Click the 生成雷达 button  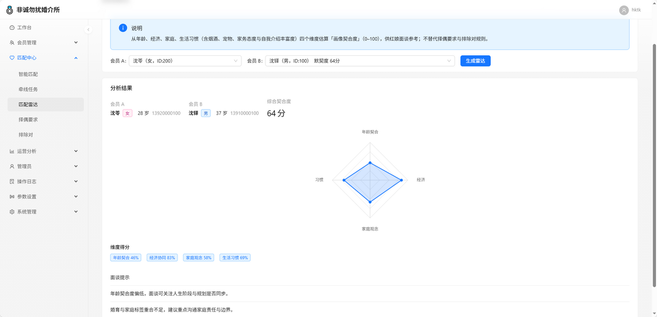(475, 61)
